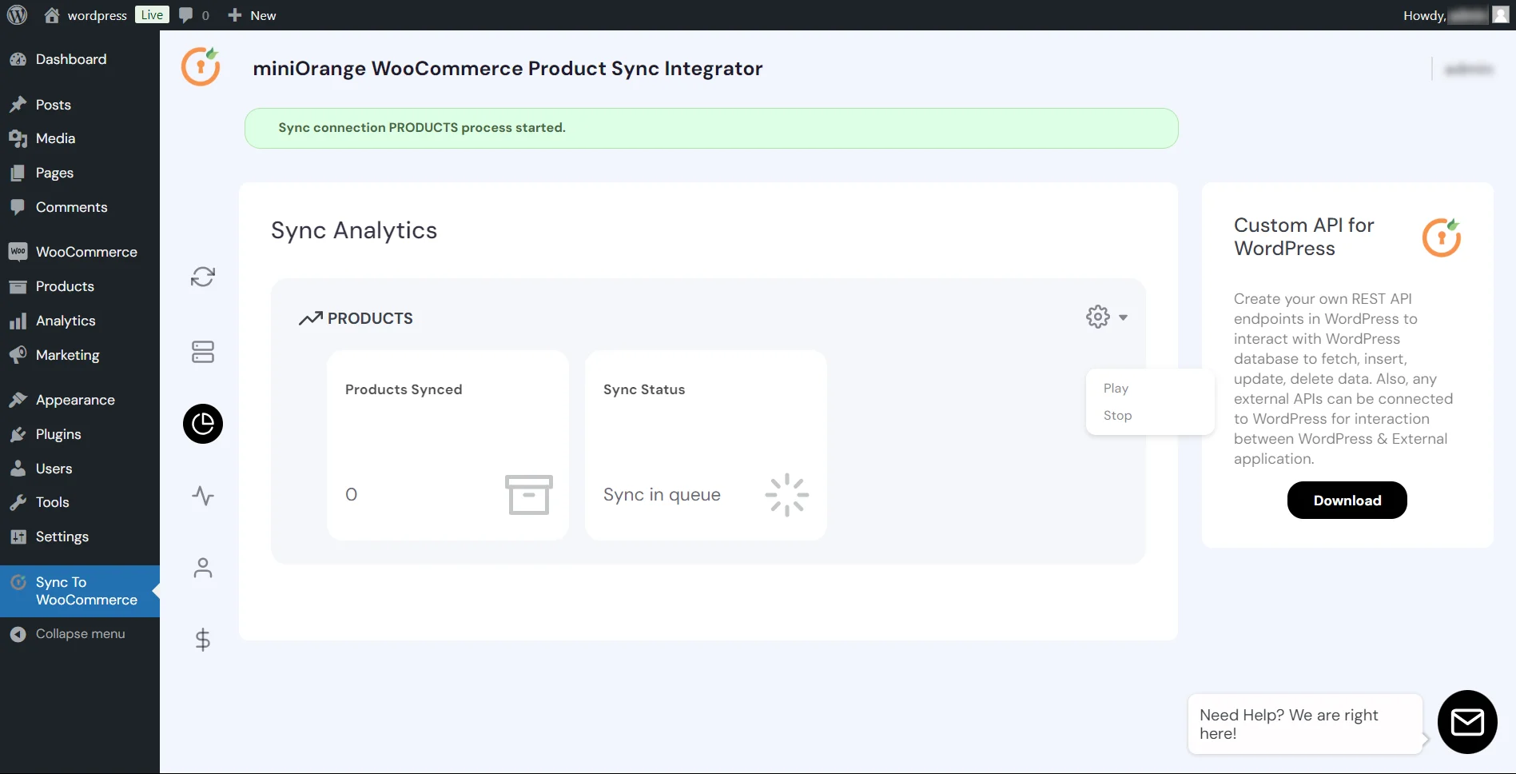
Task: Click the Plugins plug icon
Action: [x=18, y=434]
